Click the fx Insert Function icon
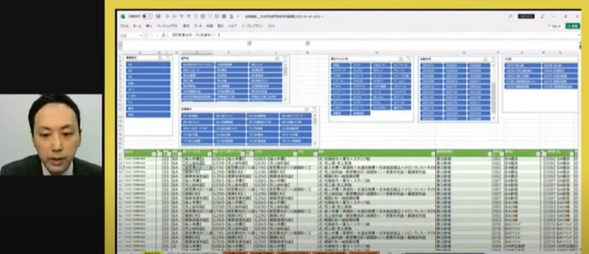The height and width of the screenshot is (254, 589). point(163,35)
